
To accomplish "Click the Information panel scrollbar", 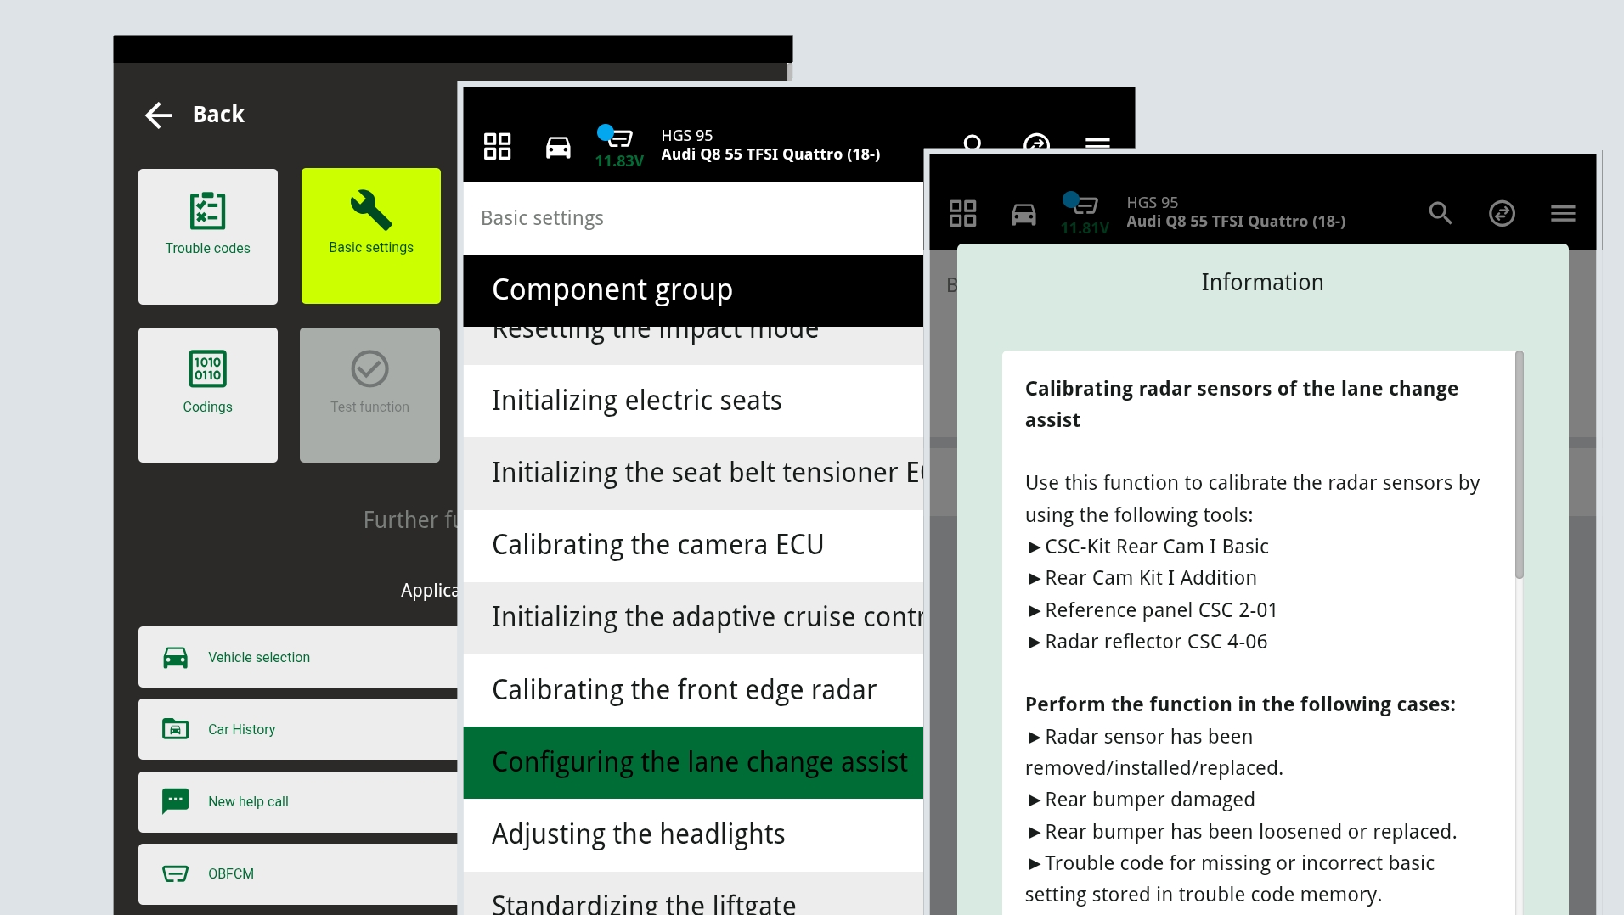I will 1519,467.
